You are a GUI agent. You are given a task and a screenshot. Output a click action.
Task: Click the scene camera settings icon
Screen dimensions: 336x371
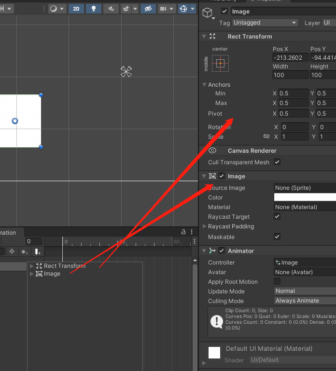pos(163,9)
